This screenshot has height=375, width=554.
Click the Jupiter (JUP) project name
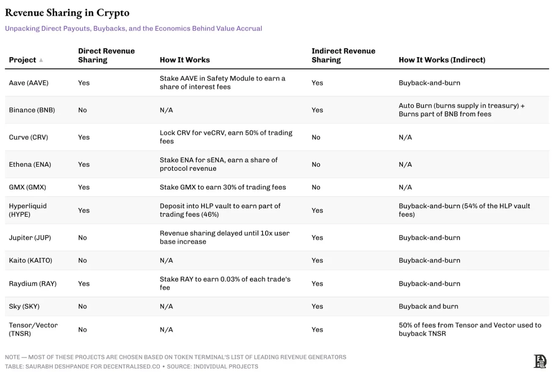pyautogui.click(x=30, y=238)
